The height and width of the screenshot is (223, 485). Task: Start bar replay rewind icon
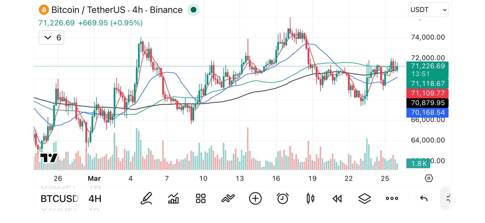(x=337, y=199)
